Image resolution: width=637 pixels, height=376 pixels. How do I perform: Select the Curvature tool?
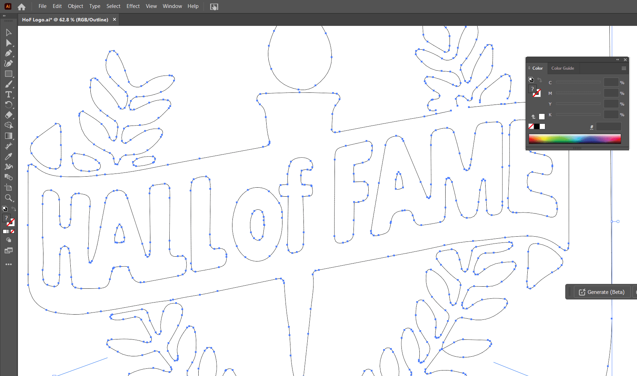[x=9, y=63]
